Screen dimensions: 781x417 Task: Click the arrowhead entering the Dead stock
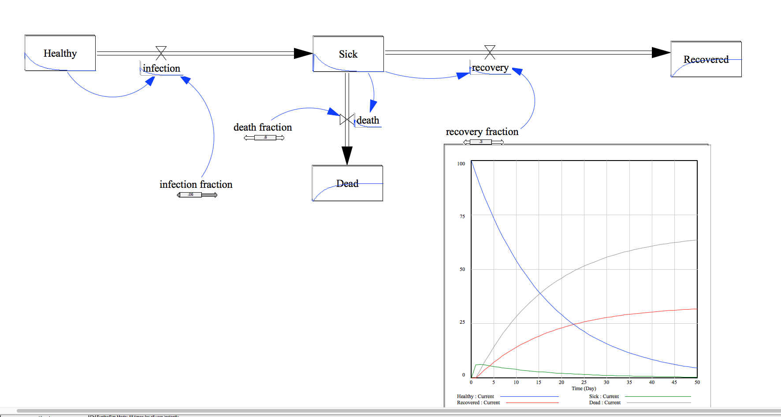[347, 156]
